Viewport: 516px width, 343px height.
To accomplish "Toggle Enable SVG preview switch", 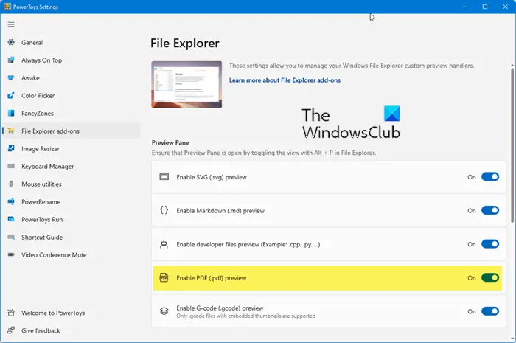I will (490, 177).
